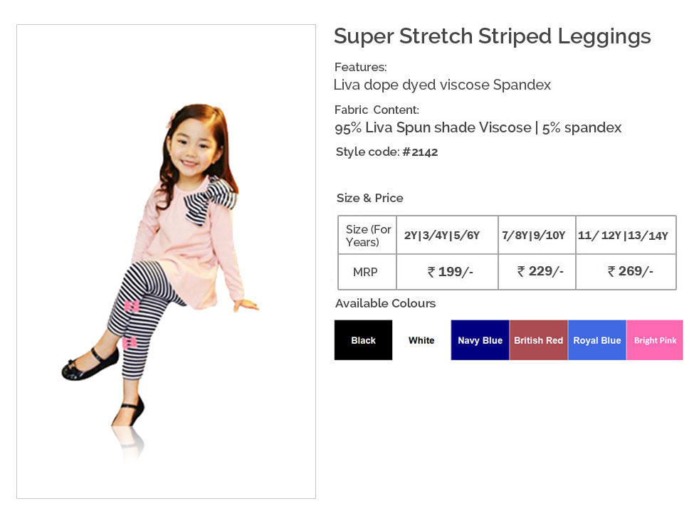Viewport: 694px width, 521px height.
Task: Click the Size (For Years) header cell
Action: [367, 236]
